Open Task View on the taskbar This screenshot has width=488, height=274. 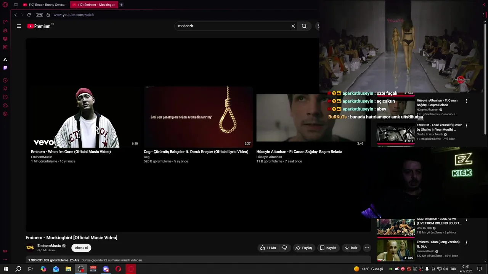pyautogui.click(x=30, y=269)
